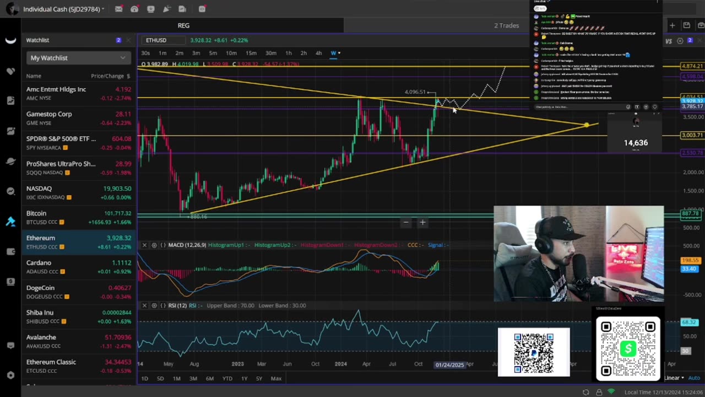Click the yellow dot trendline endpoint marker
Image resolution: width=705 pixels, height=397 pixels.
pos(587,125)
